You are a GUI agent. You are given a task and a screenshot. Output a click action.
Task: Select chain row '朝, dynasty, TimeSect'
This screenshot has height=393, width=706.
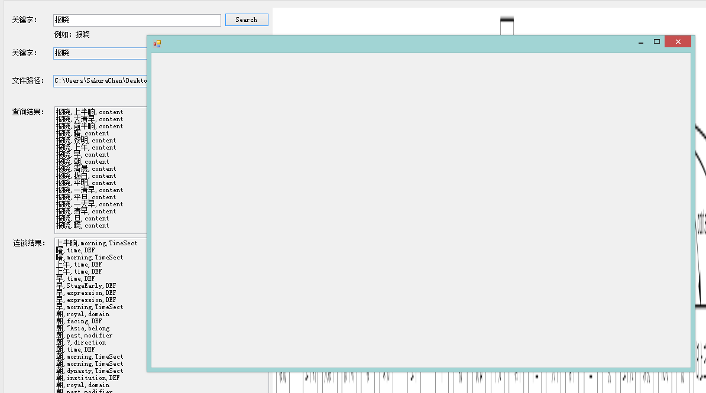(x=90, y=371)
